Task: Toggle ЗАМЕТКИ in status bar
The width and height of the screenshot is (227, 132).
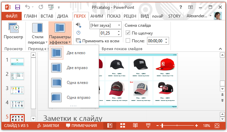Action: [48, 126]
